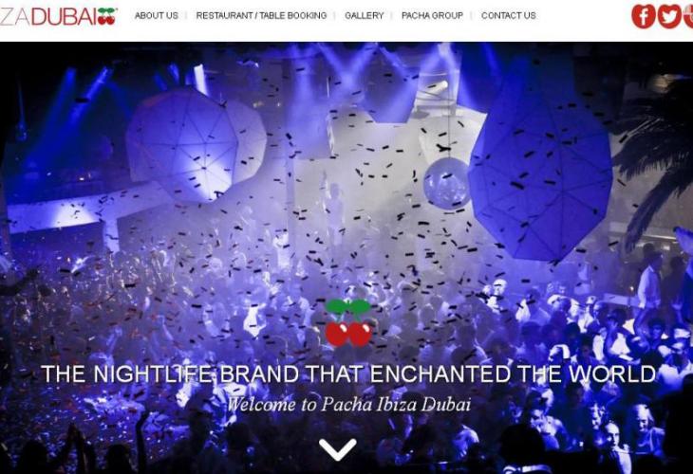Click the left white geodesic sphere in photo

coord(196,144)
